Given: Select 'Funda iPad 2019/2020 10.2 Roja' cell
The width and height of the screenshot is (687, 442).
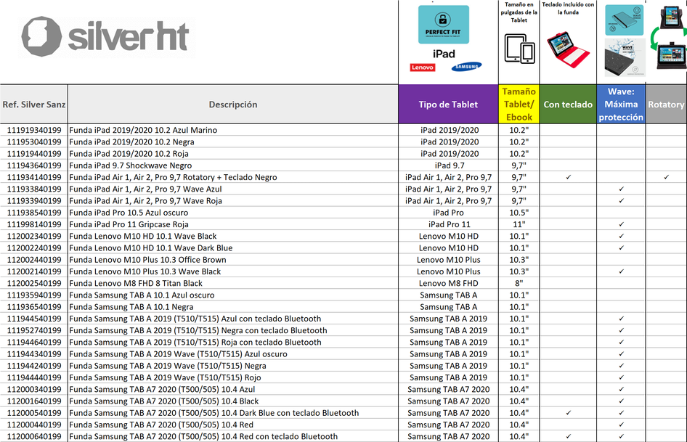Looking at the screenshot, I should pos(233,154).
